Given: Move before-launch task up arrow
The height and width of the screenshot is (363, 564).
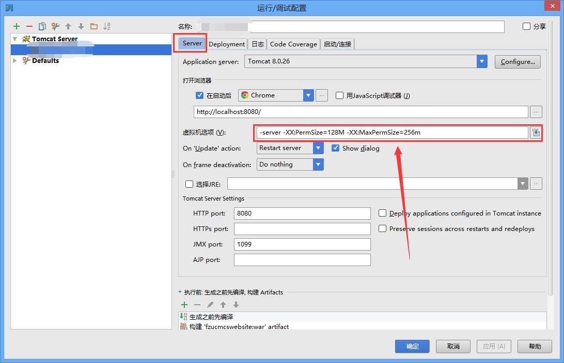Looking at the screenshot, I should tap(223, 305).
